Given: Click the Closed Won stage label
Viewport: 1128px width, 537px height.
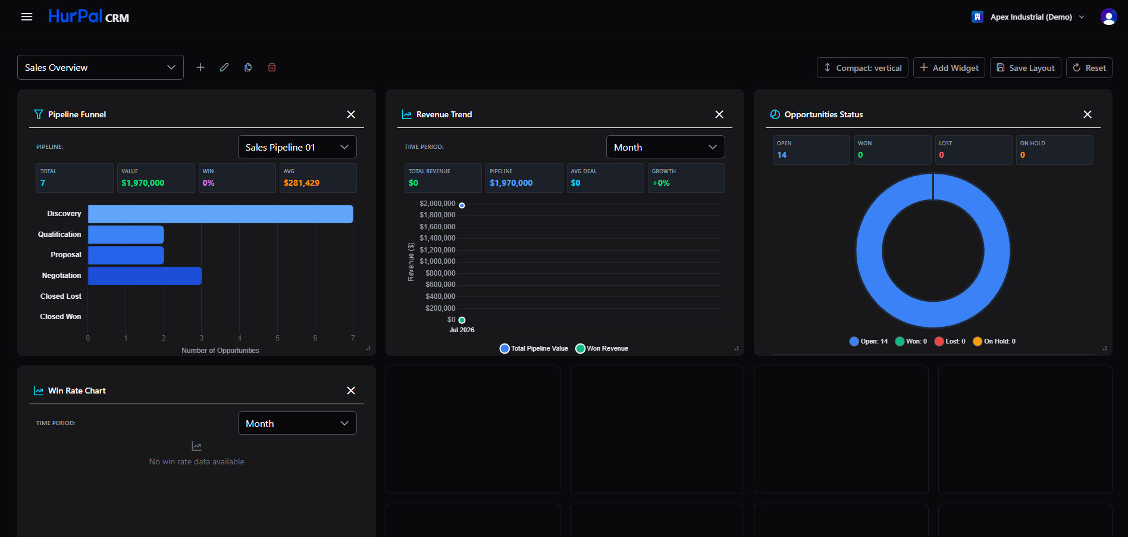Looking at the screenshot, I should point(61,317).
